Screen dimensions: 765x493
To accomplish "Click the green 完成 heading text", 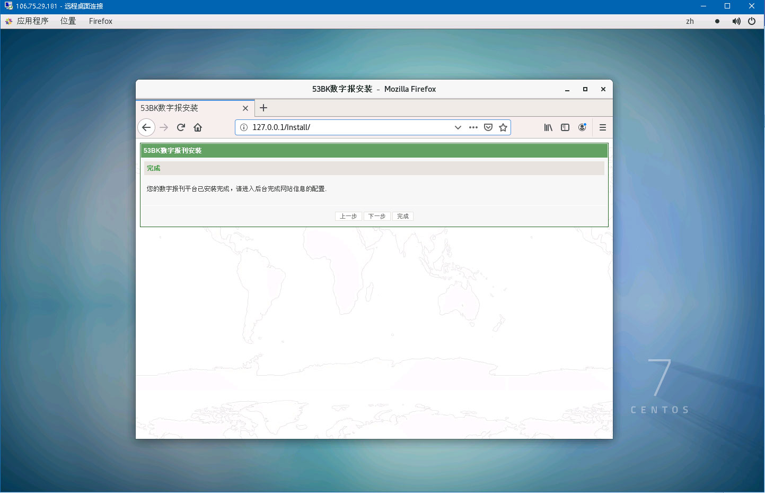I will [x=154, y=168].
